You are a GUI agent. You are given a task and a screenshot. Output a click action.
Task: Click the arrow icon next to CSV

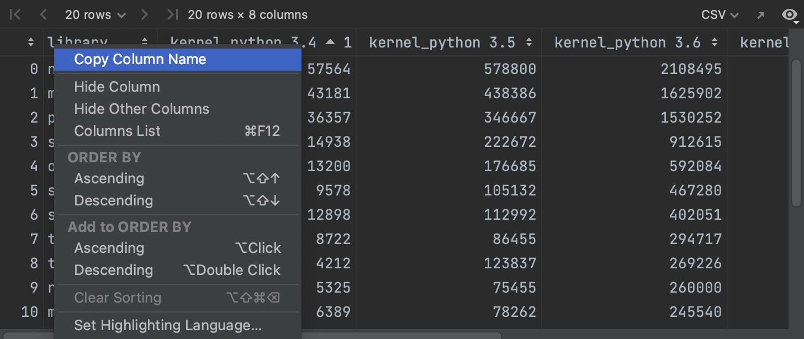point(761,15)
